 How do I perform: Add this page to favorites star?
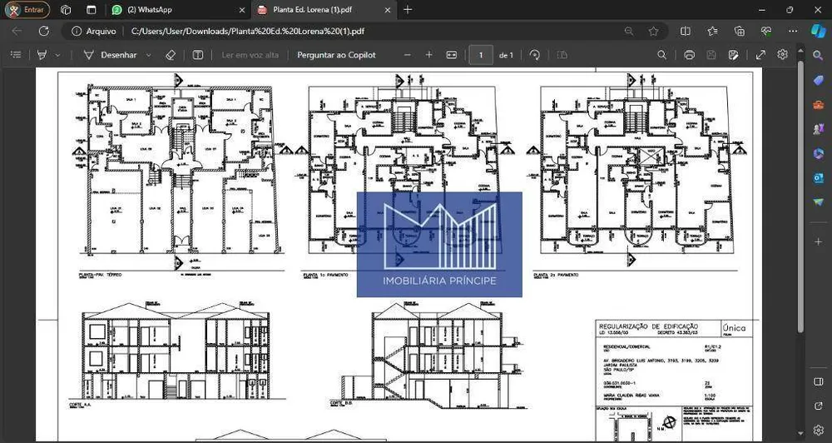[x=654, y=32]
